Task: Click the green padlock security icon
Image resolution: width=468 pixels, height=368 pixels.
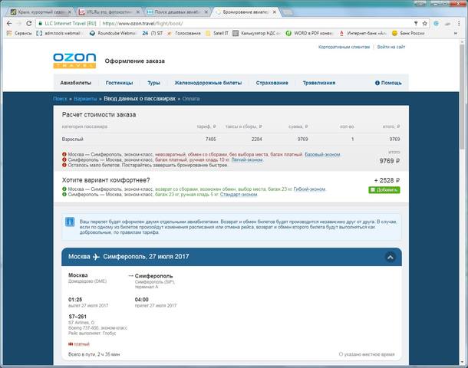Action: tap(41, 23)
